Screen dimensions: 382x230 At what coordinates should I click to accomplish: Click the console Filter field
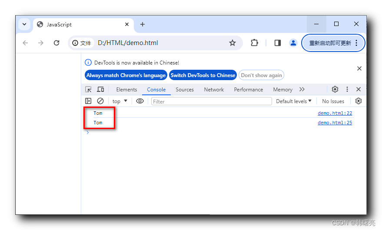tap(211, 101)
